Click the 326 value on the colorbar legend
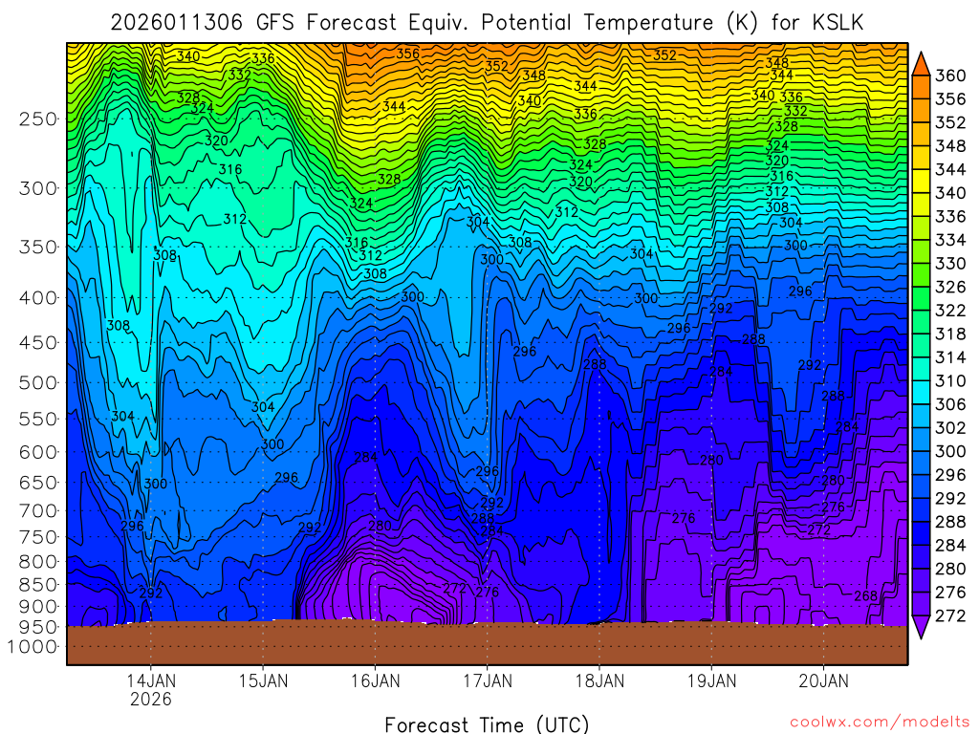The width and height of the screenshot is (979, 734). click(x=949, y=287)
